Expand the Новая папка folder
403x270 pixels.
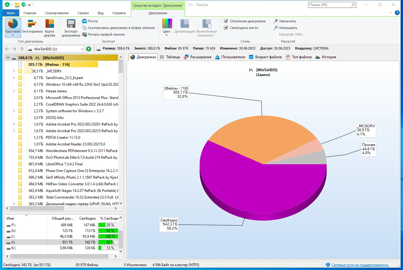(x=14, y=91)
